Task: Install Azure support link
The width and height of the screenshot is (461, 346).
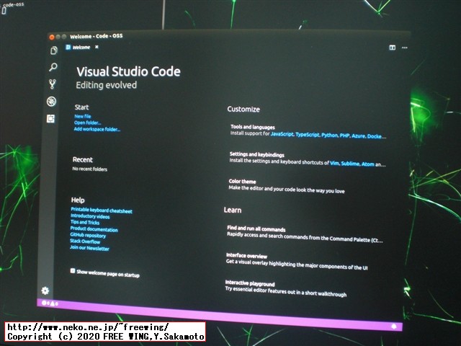Action: coord(359,136)
